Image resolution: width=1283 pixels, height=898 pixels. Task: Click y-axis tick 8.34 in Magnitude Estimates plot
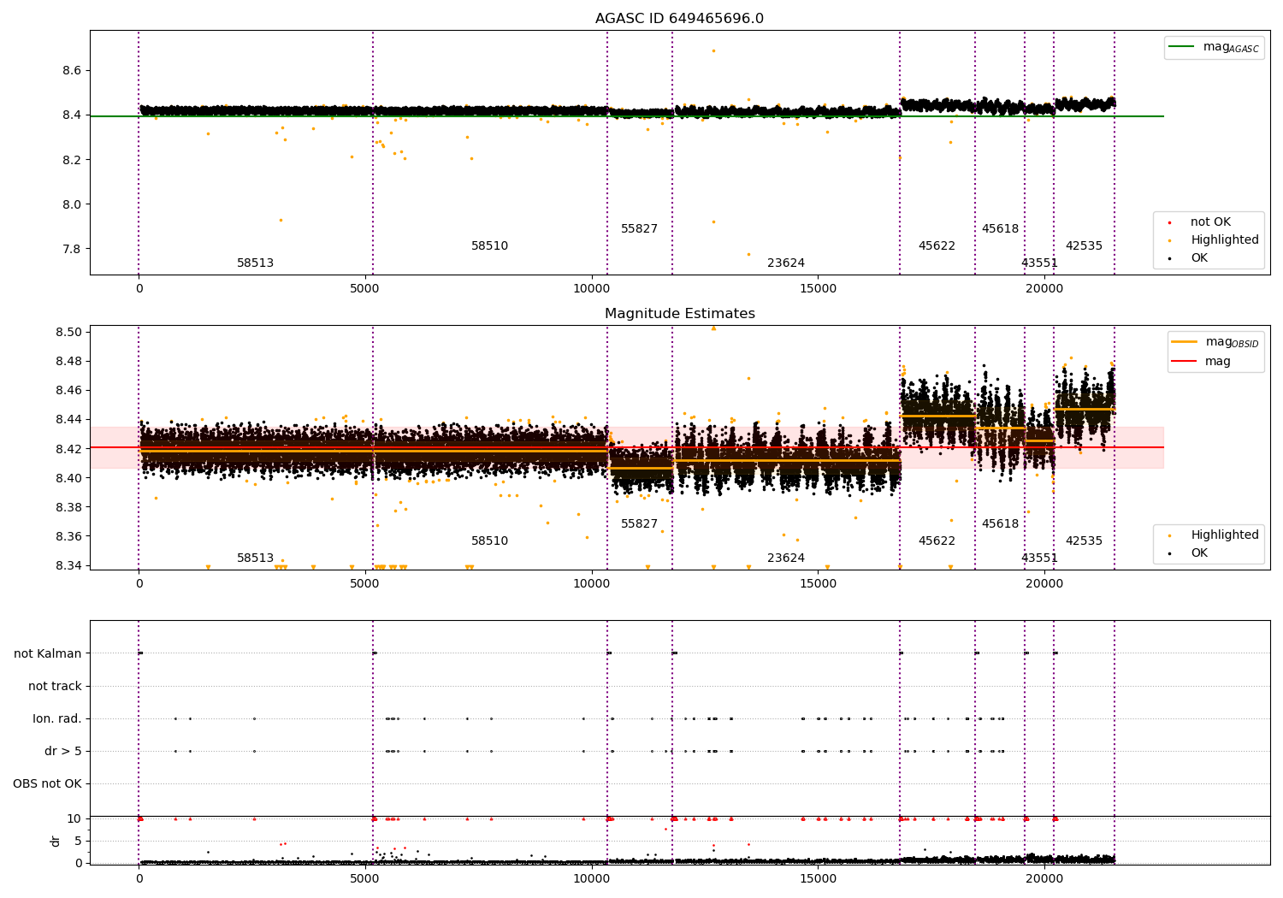[x=68, y=566]
